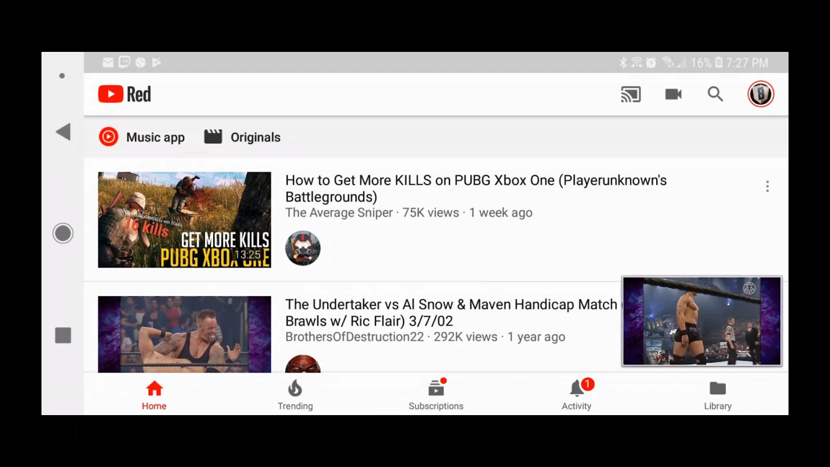
Task: Open the Music app shortcut
Action: (142, 137)
